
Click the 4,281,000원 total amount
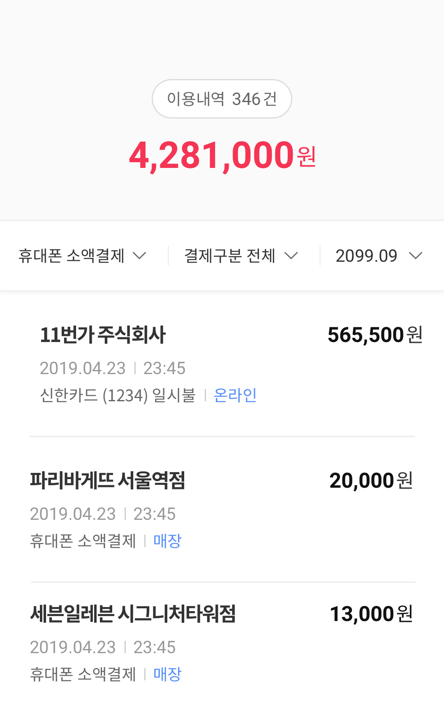[222, 156]
